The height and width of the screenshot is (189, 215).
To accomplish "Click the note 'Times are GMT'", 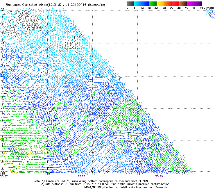I will click(x=55, y=181).
